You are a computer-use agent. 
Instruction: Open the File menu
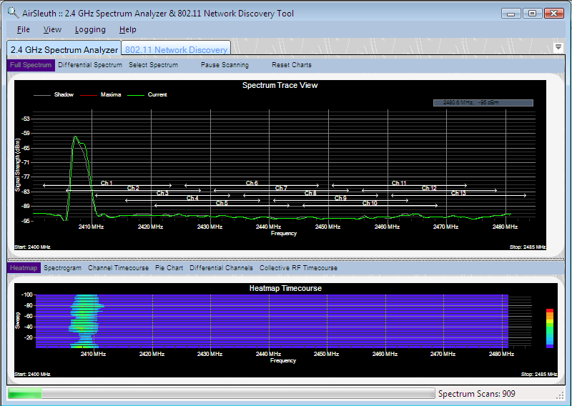[x=24, y=29]
